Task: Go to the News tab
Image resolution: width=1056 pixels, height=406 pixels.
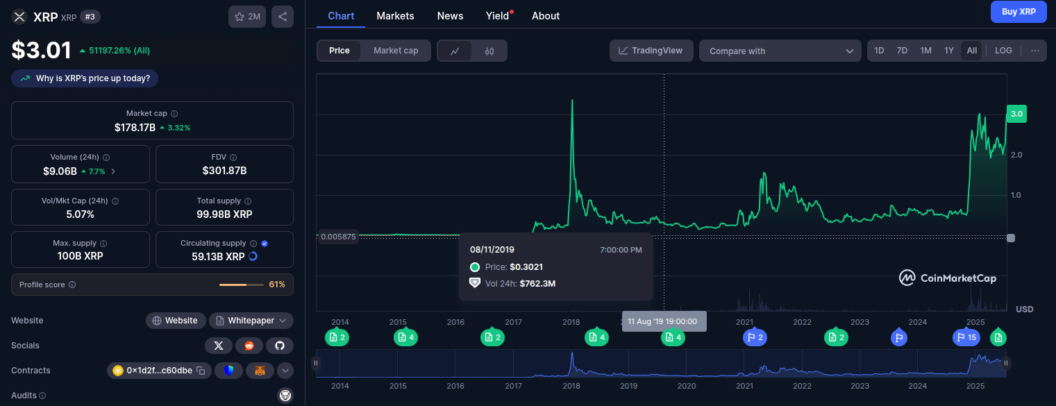Action: coord(450,16)
